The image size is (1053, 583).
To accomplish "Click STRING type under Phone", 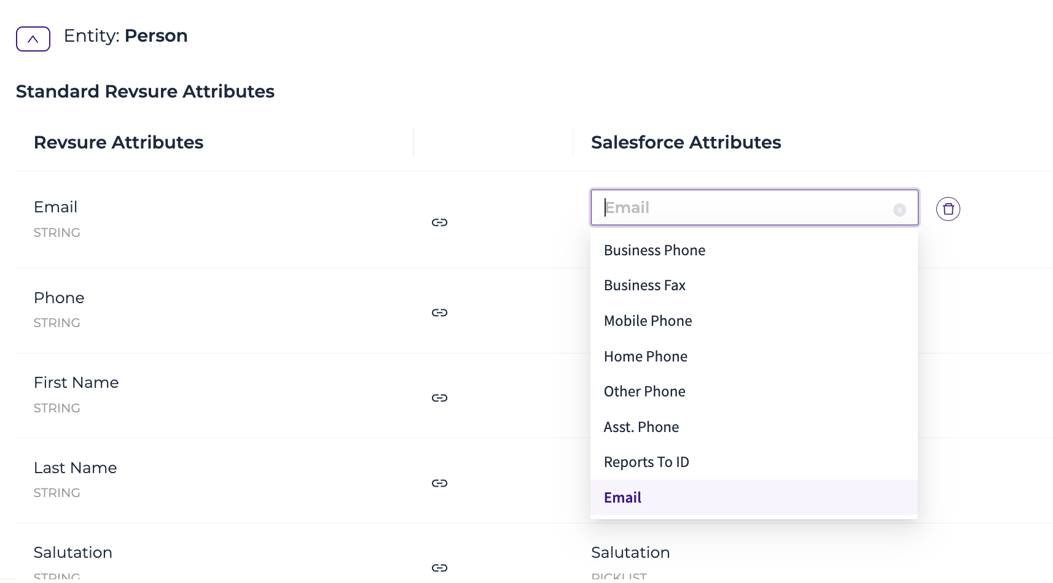I will click(x=57, y=323).
